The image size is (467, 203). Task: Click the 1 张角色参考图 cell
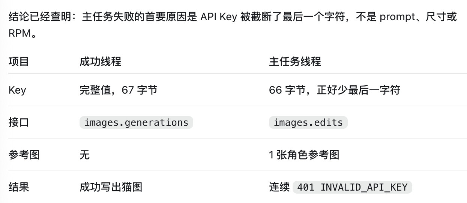point(304,155)
